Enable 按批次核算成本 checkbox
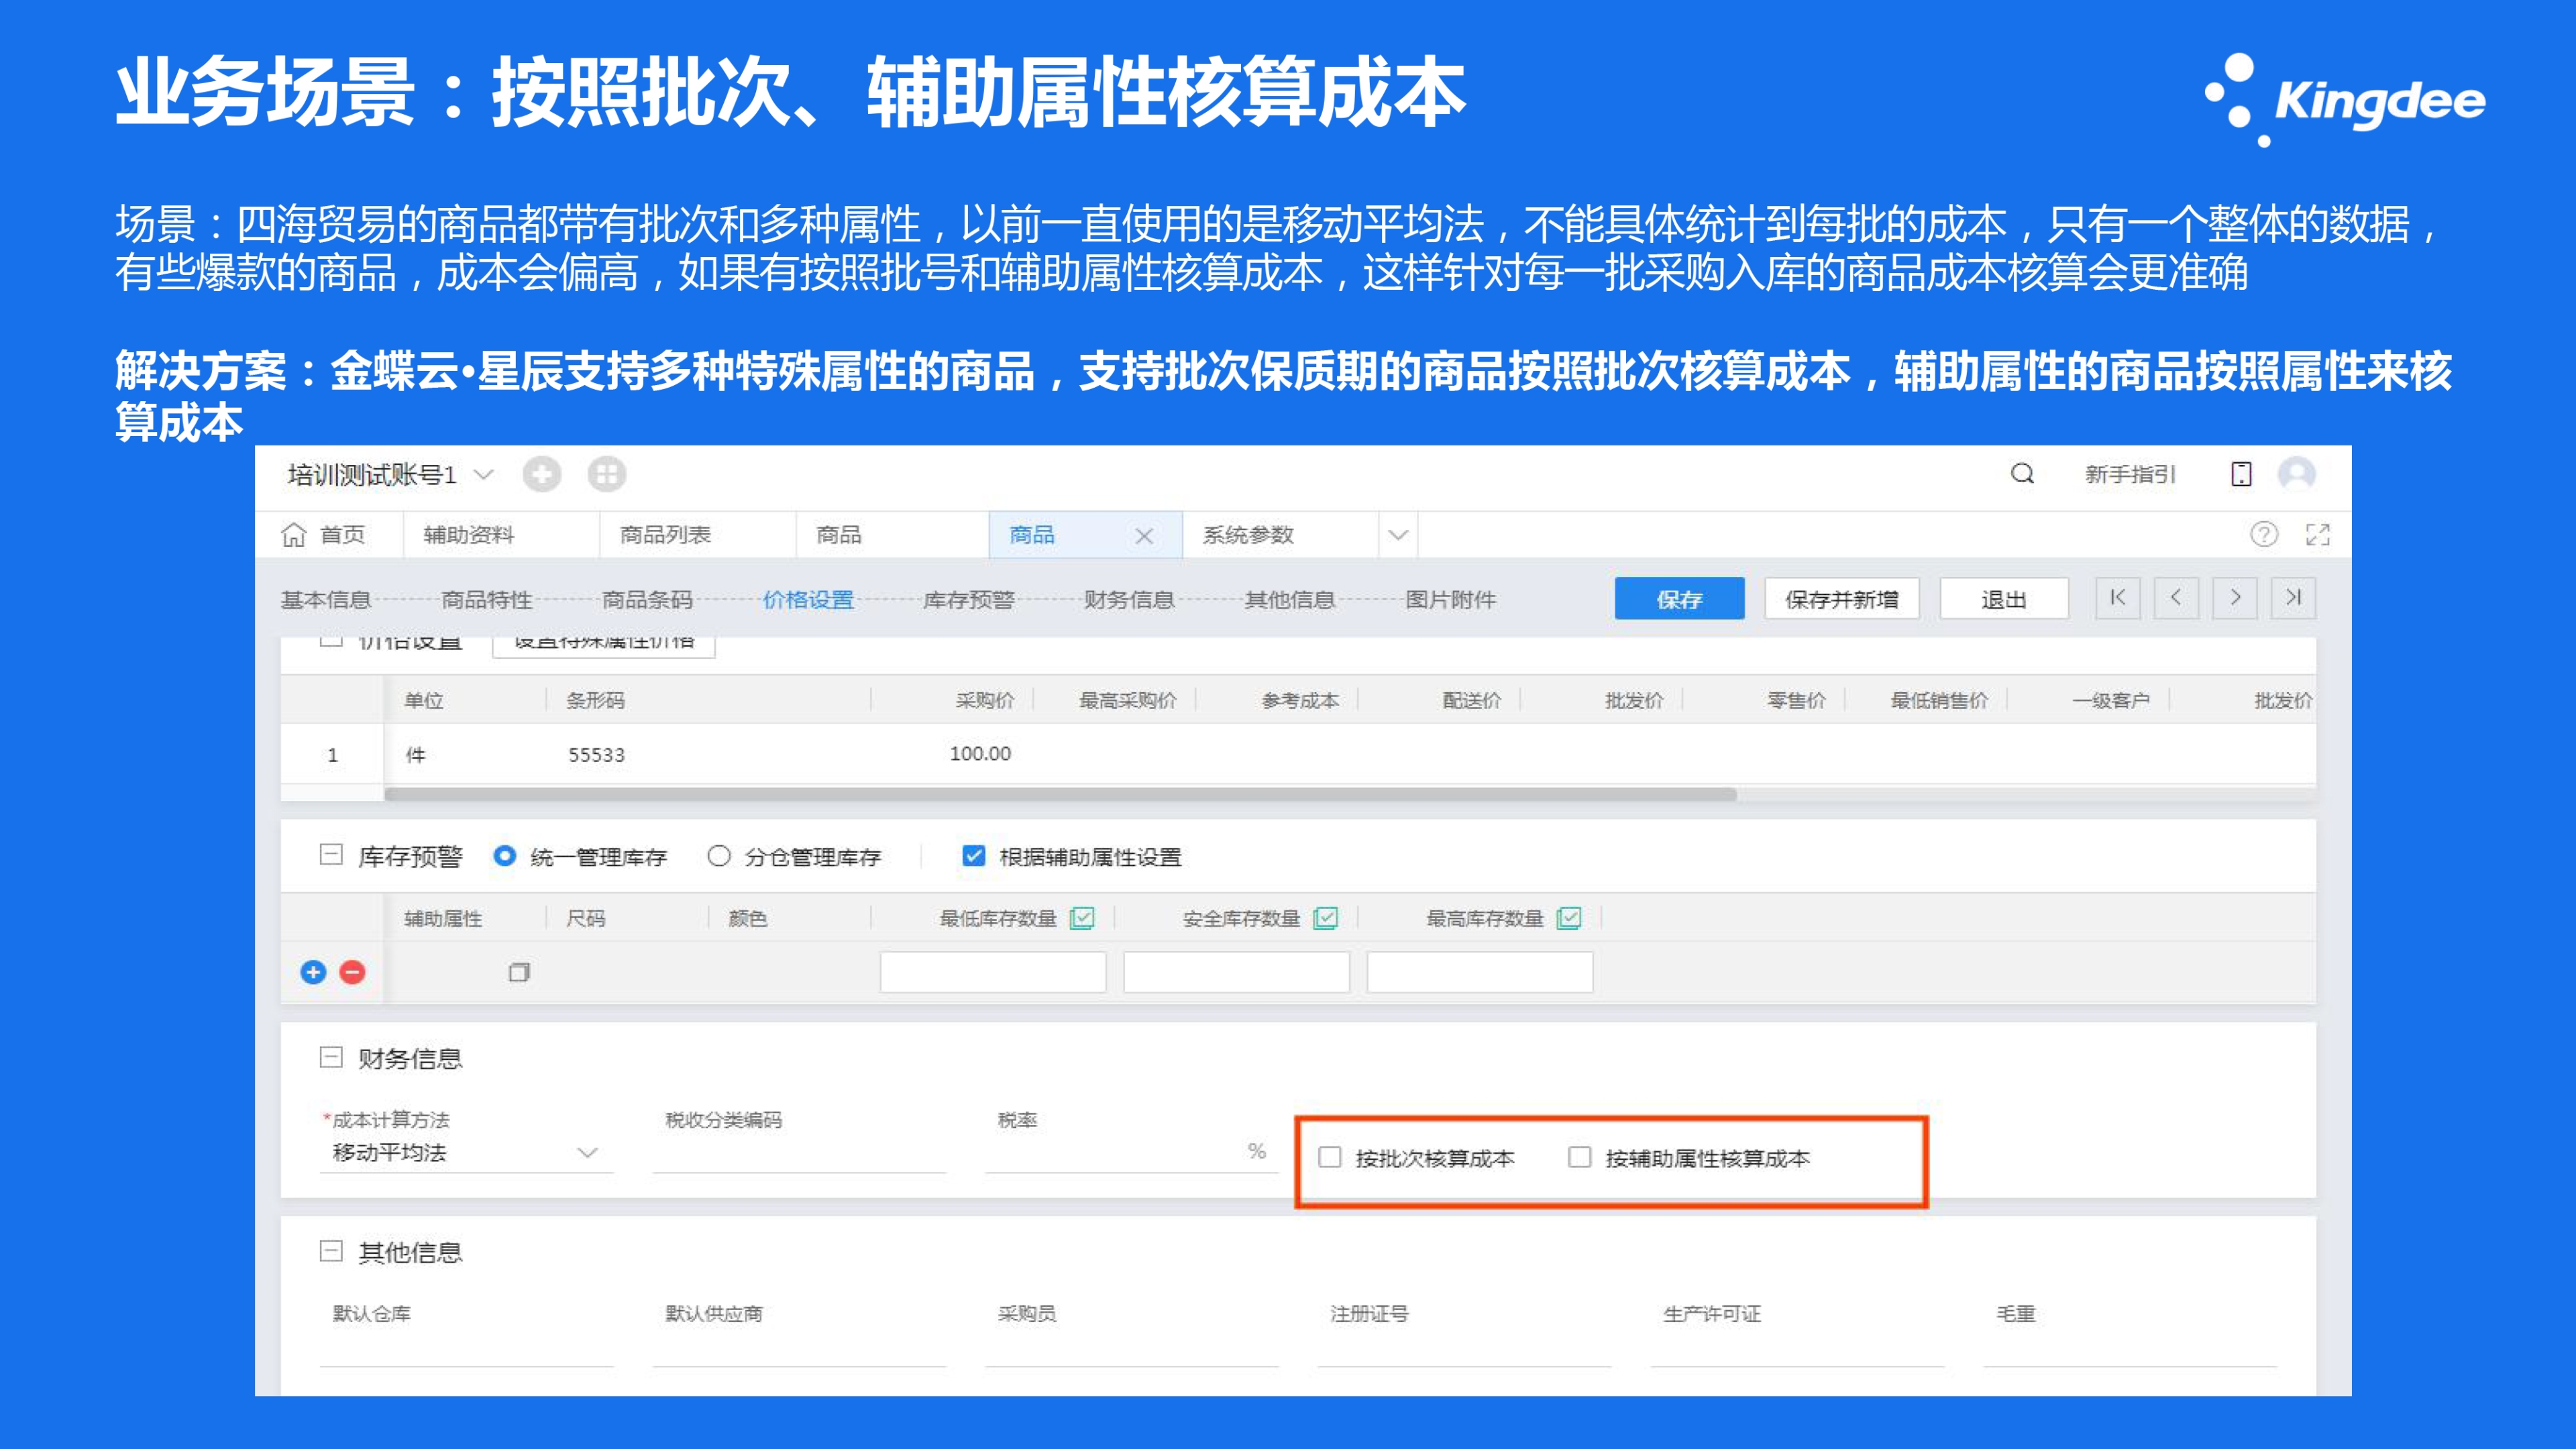 [1329, 1157]
